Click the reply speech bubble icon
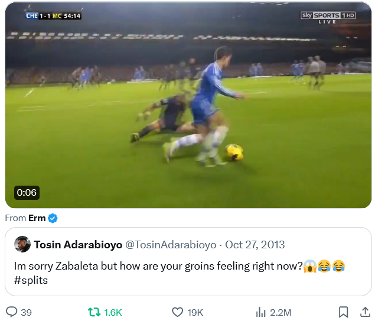The height and width of the screenshot is (324, 375). [x=11, y=312]
